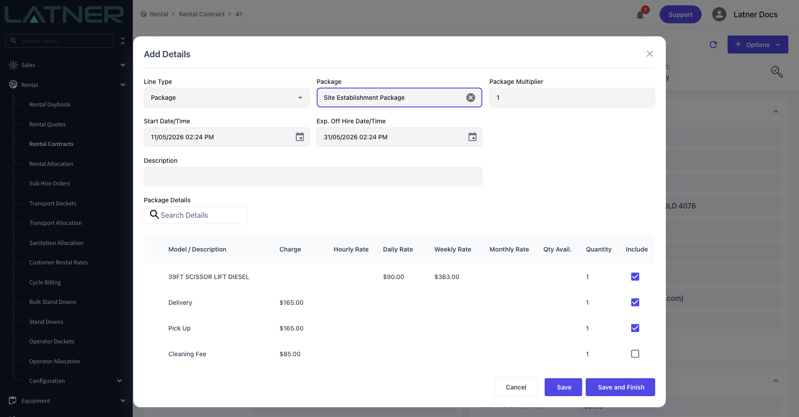Open Rental Daybook in sidebar
Viewport: 799px width, 417px height.
[x=50, y=105]
